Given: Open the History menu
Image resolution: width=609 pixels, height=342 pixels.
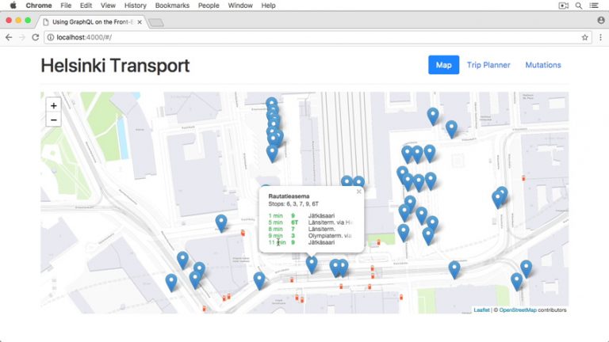Looking at the screenshot, I should 135,6.
